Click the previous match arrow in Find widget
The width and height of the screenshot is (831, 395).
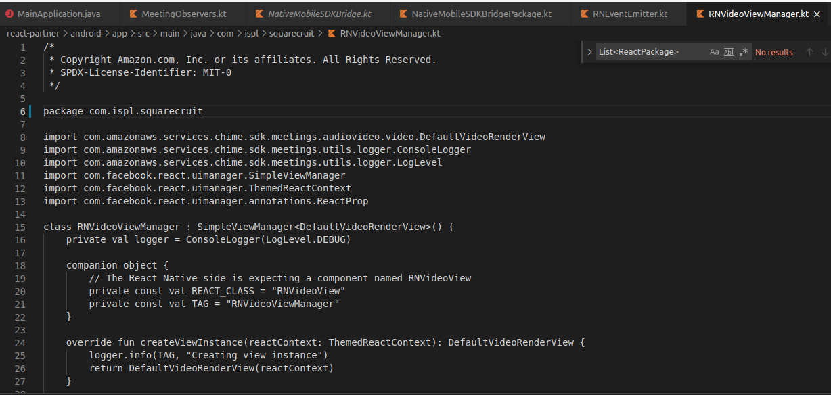809,51
